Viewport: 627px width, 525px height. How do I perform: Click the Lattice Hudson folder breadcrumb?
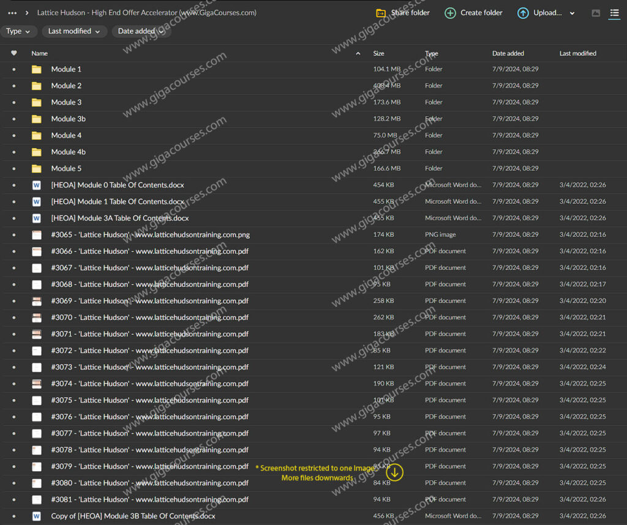(x=147, y=13)
